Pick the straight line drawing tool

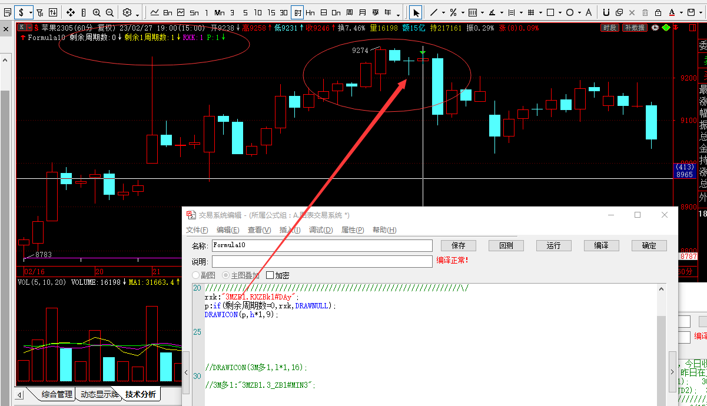click(434, 12)
